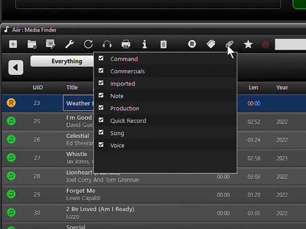Print the media list
This screenshot has width=306, height=229.
tap(126, 44)
